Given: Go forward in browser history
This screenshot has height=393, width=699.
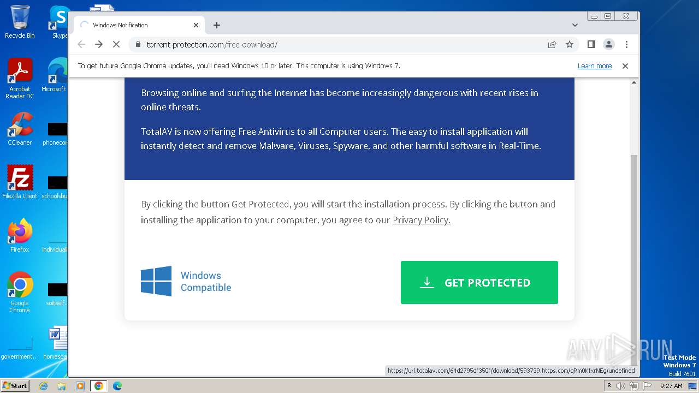Looking at the screenshot, I should click(99, 45).
